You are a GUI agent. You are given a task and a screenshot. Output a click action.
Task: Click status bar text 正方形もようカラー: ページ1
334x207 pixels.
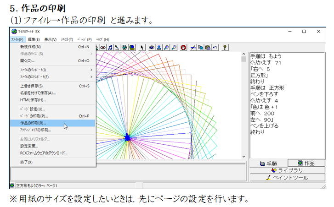coord(37,185)
